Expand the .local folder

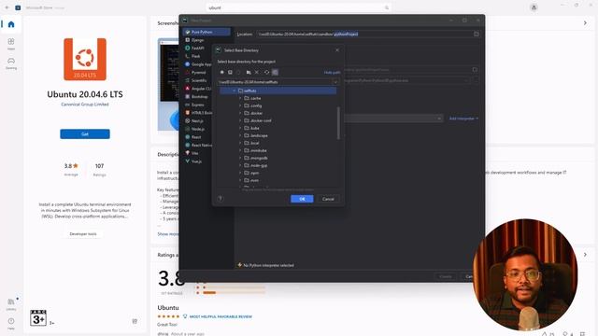tap(240, 143)
